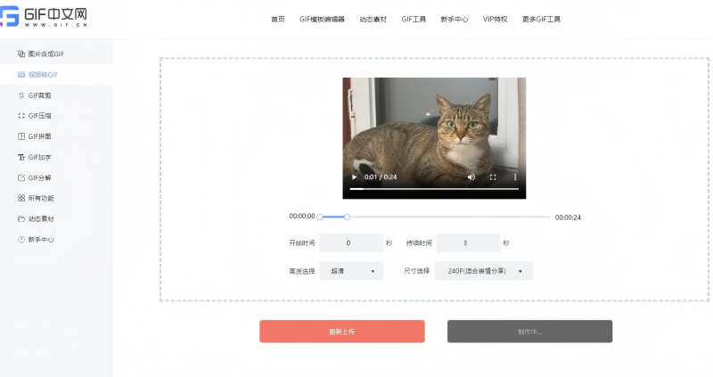Click the 新手中心 help icon
The height and width of the screenshot is (377, 713).
click(x=20, y=240)
